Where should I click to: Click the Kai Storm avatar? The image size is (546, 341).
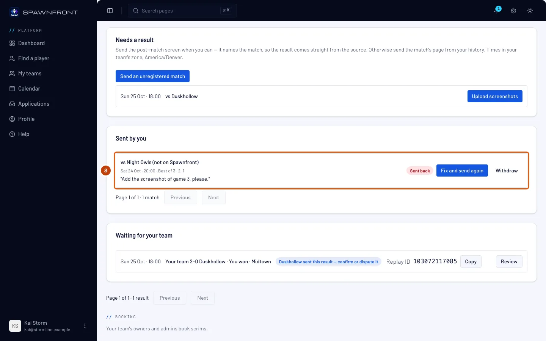pos(15,326)
